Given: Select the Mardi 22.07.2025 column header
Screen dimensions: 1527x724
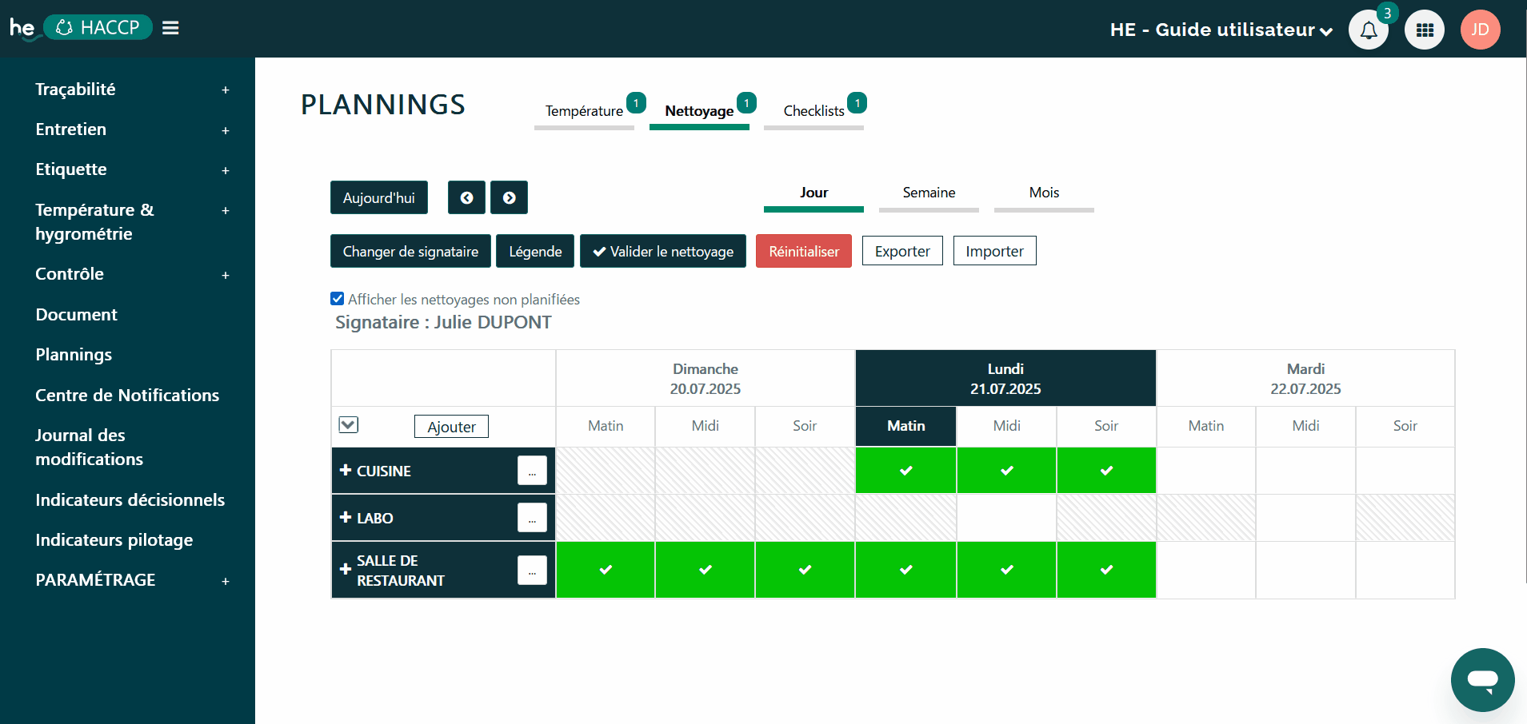Looking at the screenshot, I should (1305, 379).
